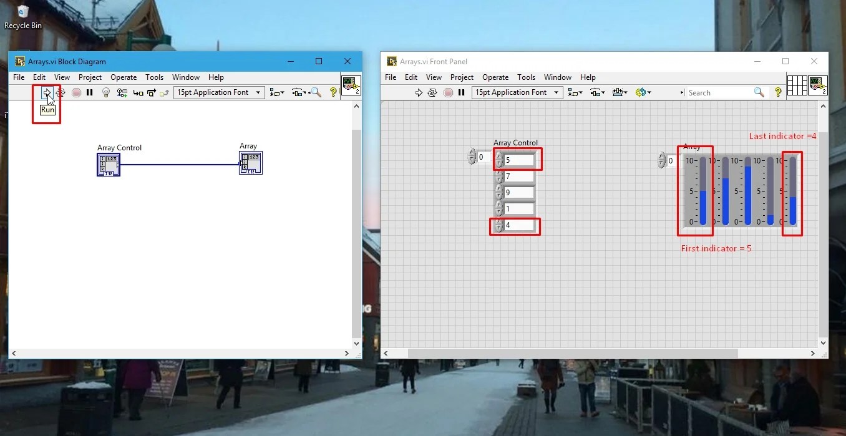
Task: Toggle Retain Wire Values in Block Diagram toolbar
Action: (x=122, y=92)
